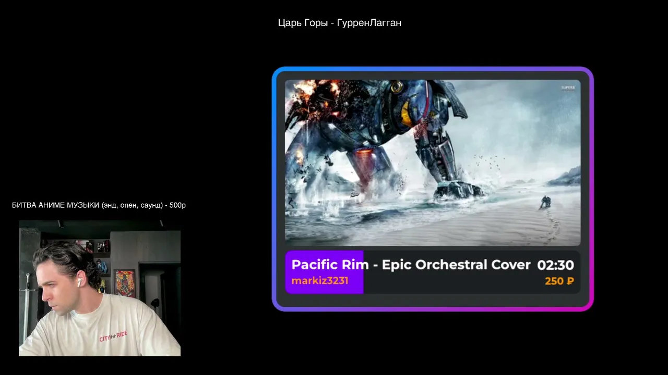Click the username markiz3231
The width and height of the screenshot is (668, 375).
click(320, 281)
